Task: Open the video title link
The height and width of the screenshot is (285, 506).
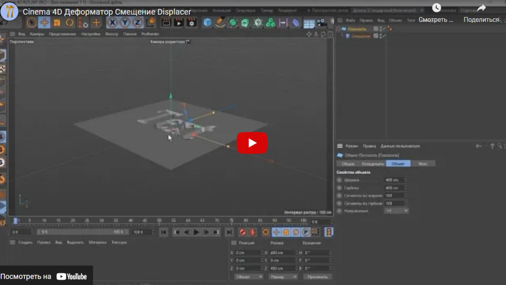Action: 107,12
